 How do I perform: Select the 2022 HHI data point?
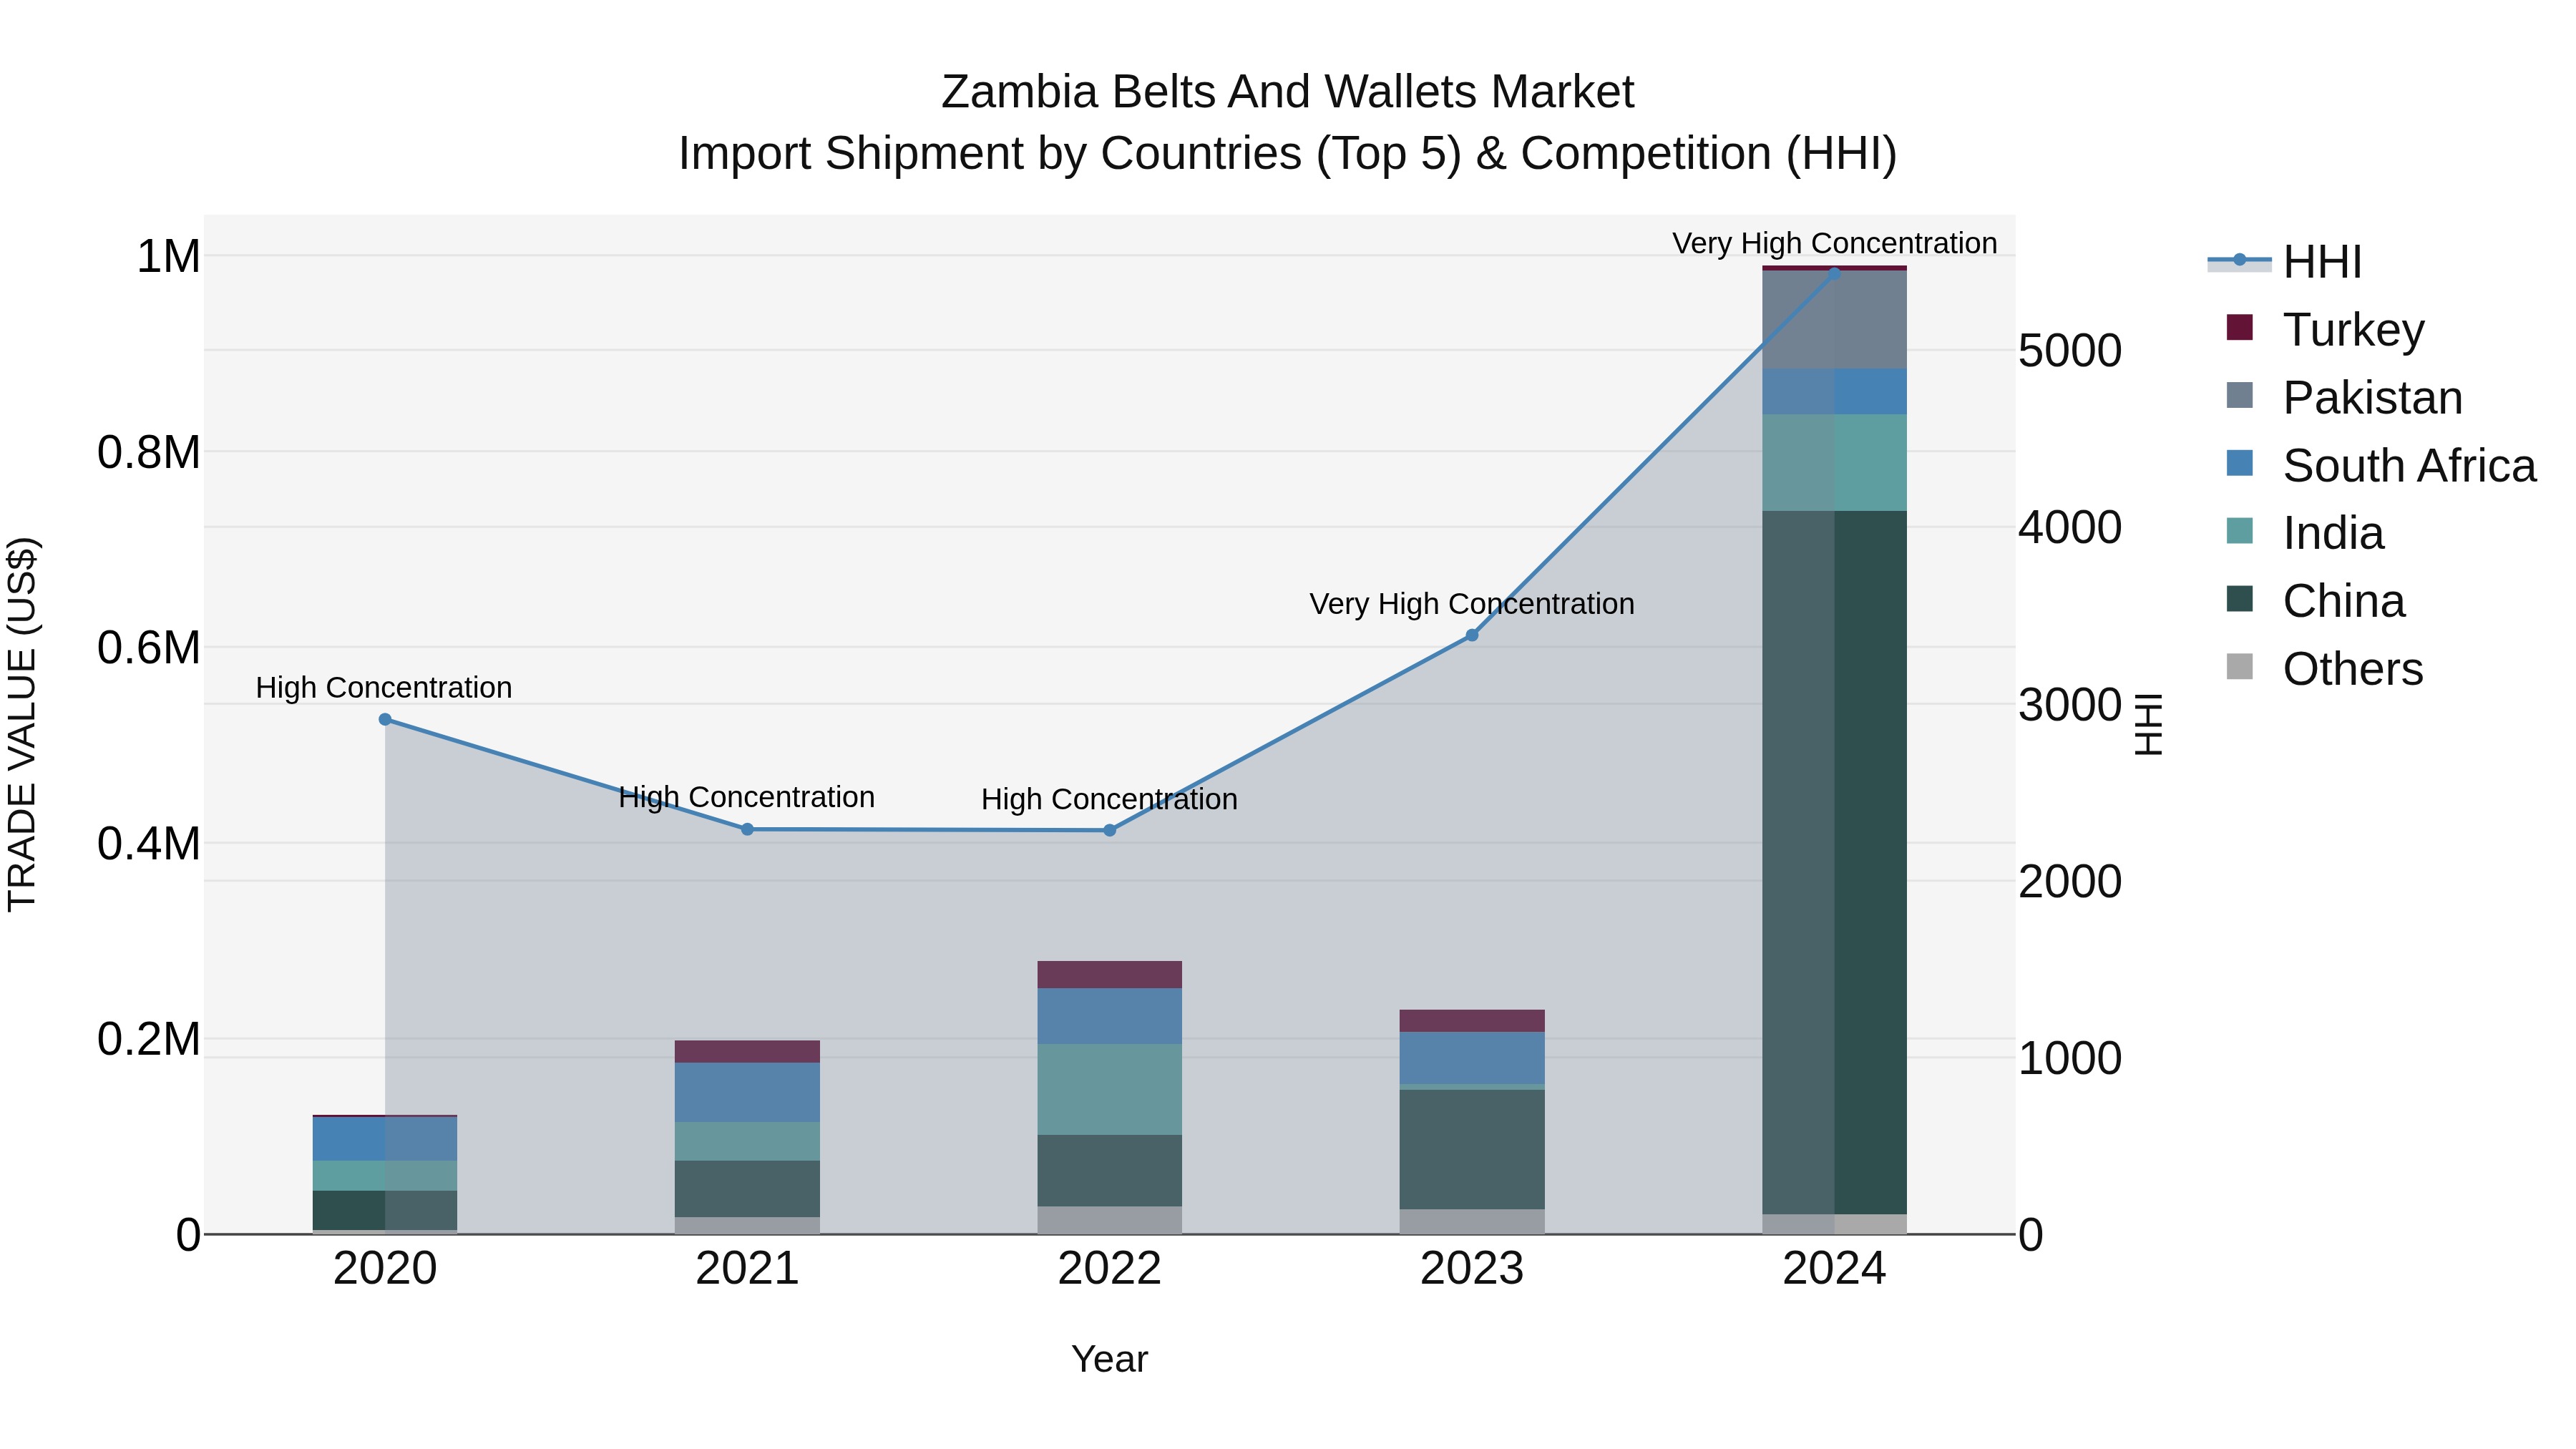(1109, 830)
